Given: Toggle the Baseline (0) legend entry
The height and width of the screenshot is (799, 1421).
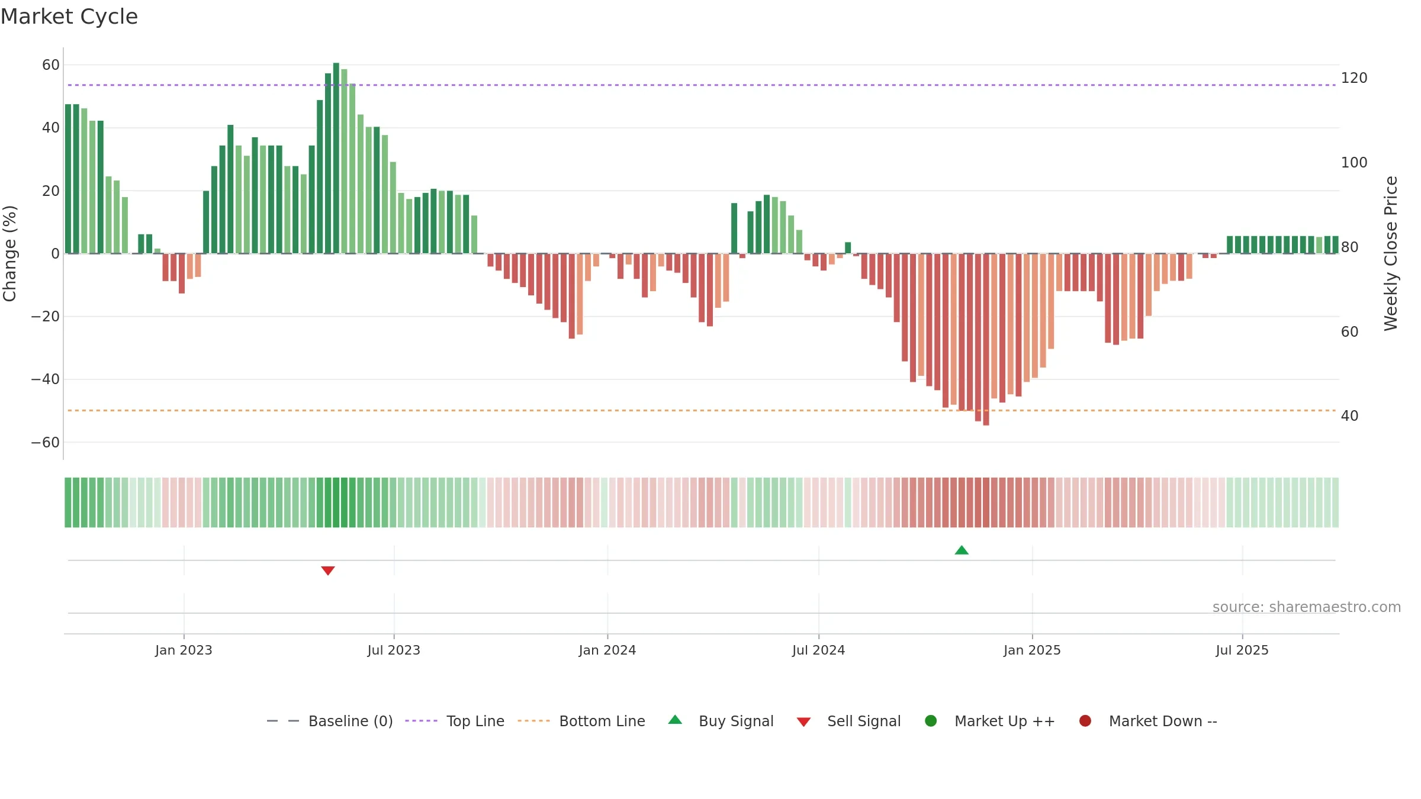Looking at the screenshot, I should [330, 721].
